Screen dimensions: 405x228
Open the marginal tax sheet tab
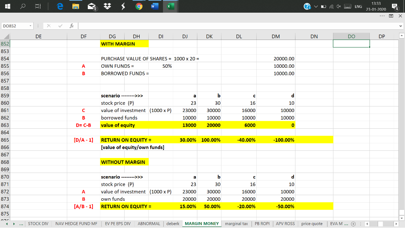[236, 224]
